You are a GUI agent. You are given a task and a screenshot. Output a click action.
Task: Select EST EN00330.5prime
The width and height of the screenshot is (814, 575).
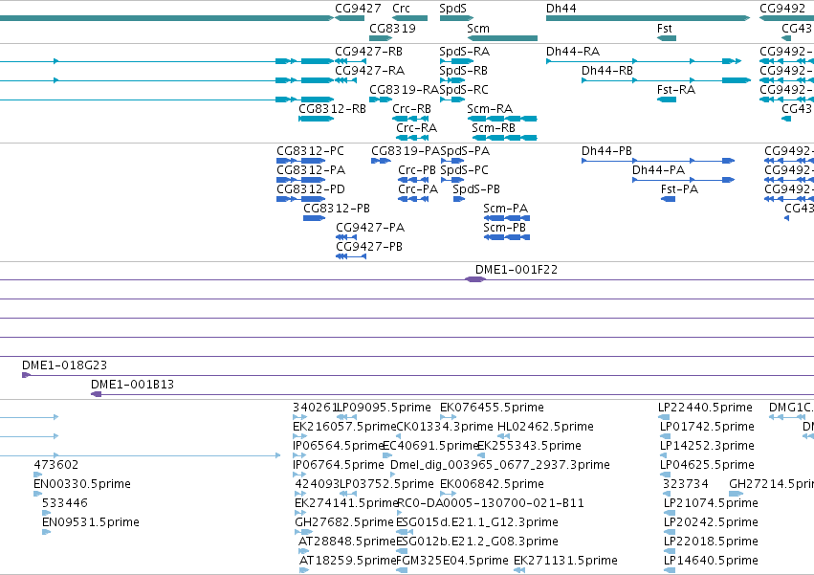[37, 494]
